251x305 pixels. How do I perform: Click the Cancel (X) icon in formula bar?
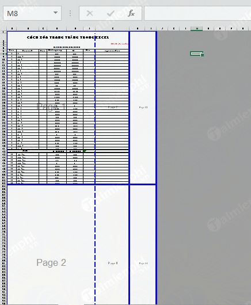tap(89, 13)
